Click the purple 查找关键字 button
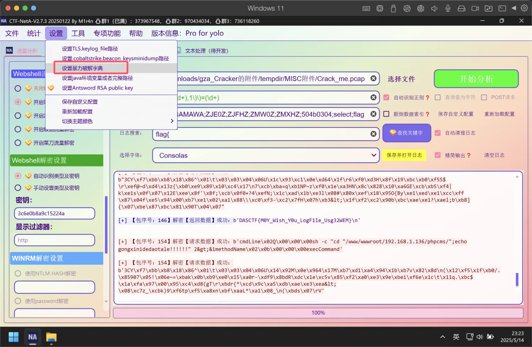The image size is (532, 347). (406, 133)
